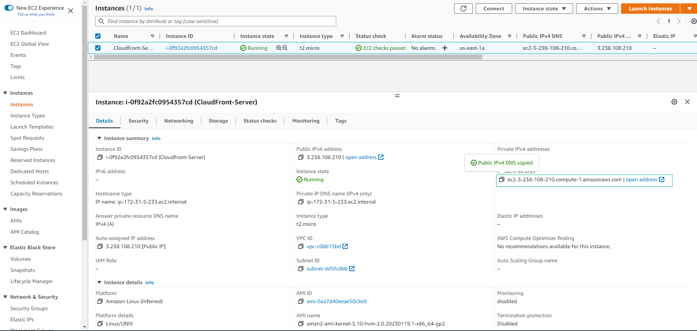Image resolution: width=697 pixels, height=331 pixels.
Task: Click 'Tell us what you think' link
Action: point(36,14)
